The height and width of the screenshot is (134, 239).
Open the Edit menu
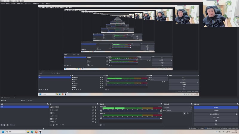click(x=8, y=3)
